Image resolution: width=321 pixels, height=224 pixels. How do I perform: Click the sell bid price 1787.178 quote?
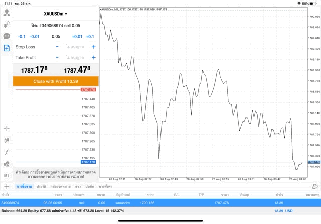[x=34, y=70]
